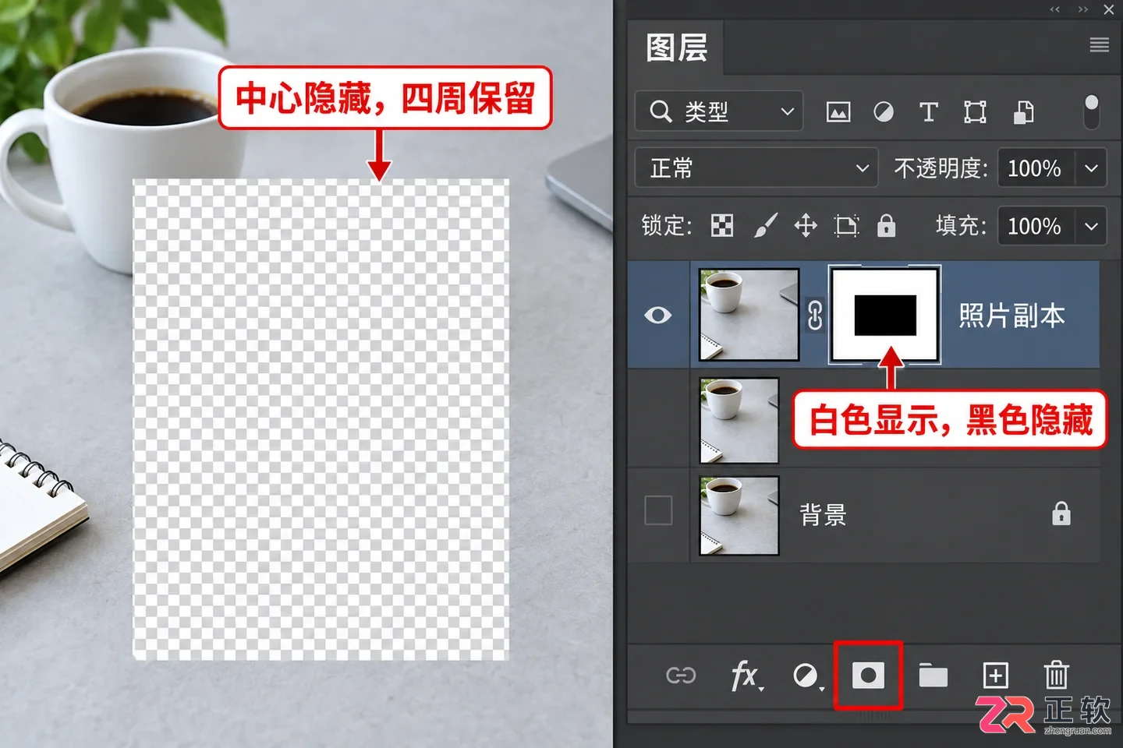Select the 背景 layer thumbnail
Image resolution: width=1123 pixels, height=748 pixels.
click(x=739, y=516)
